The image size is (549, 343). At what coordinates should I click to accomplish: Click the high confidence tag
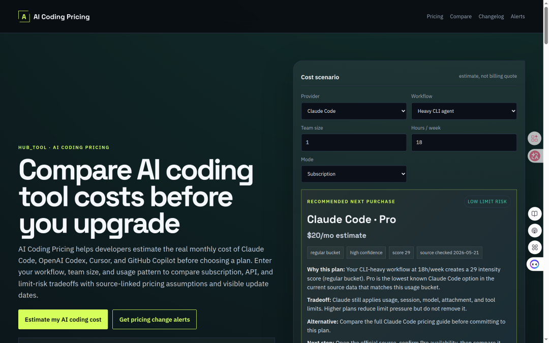pos(366,253)
